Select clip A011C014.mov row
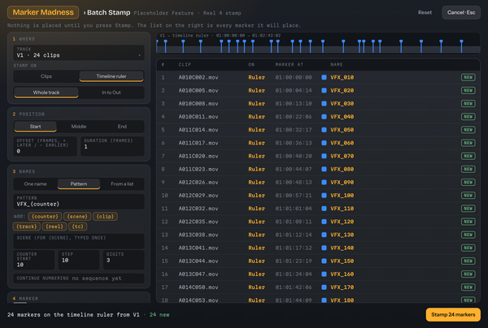 coord(318,130)
